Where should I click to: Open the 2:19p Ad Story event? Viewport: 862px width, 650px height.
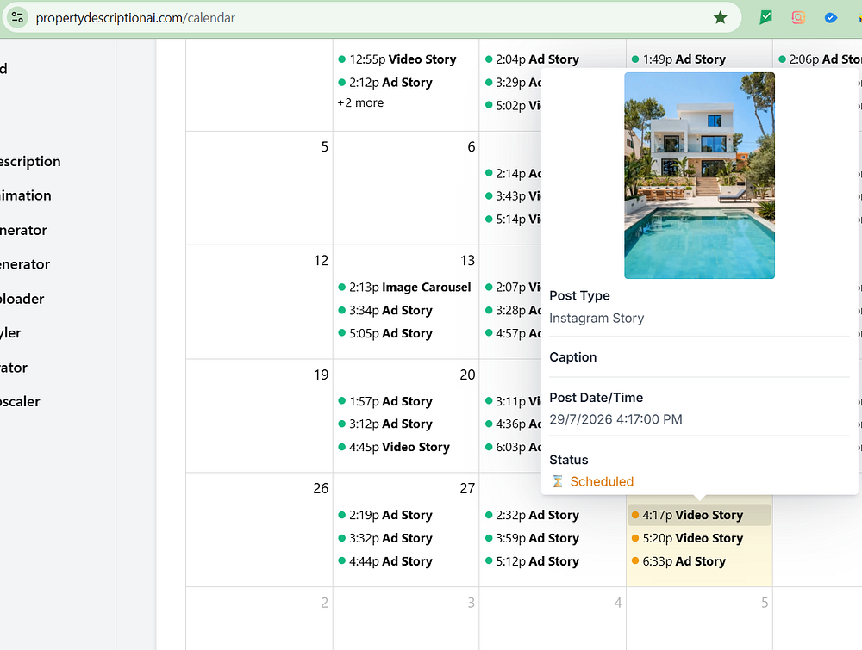pyautogui.click(x=406, y=515)
